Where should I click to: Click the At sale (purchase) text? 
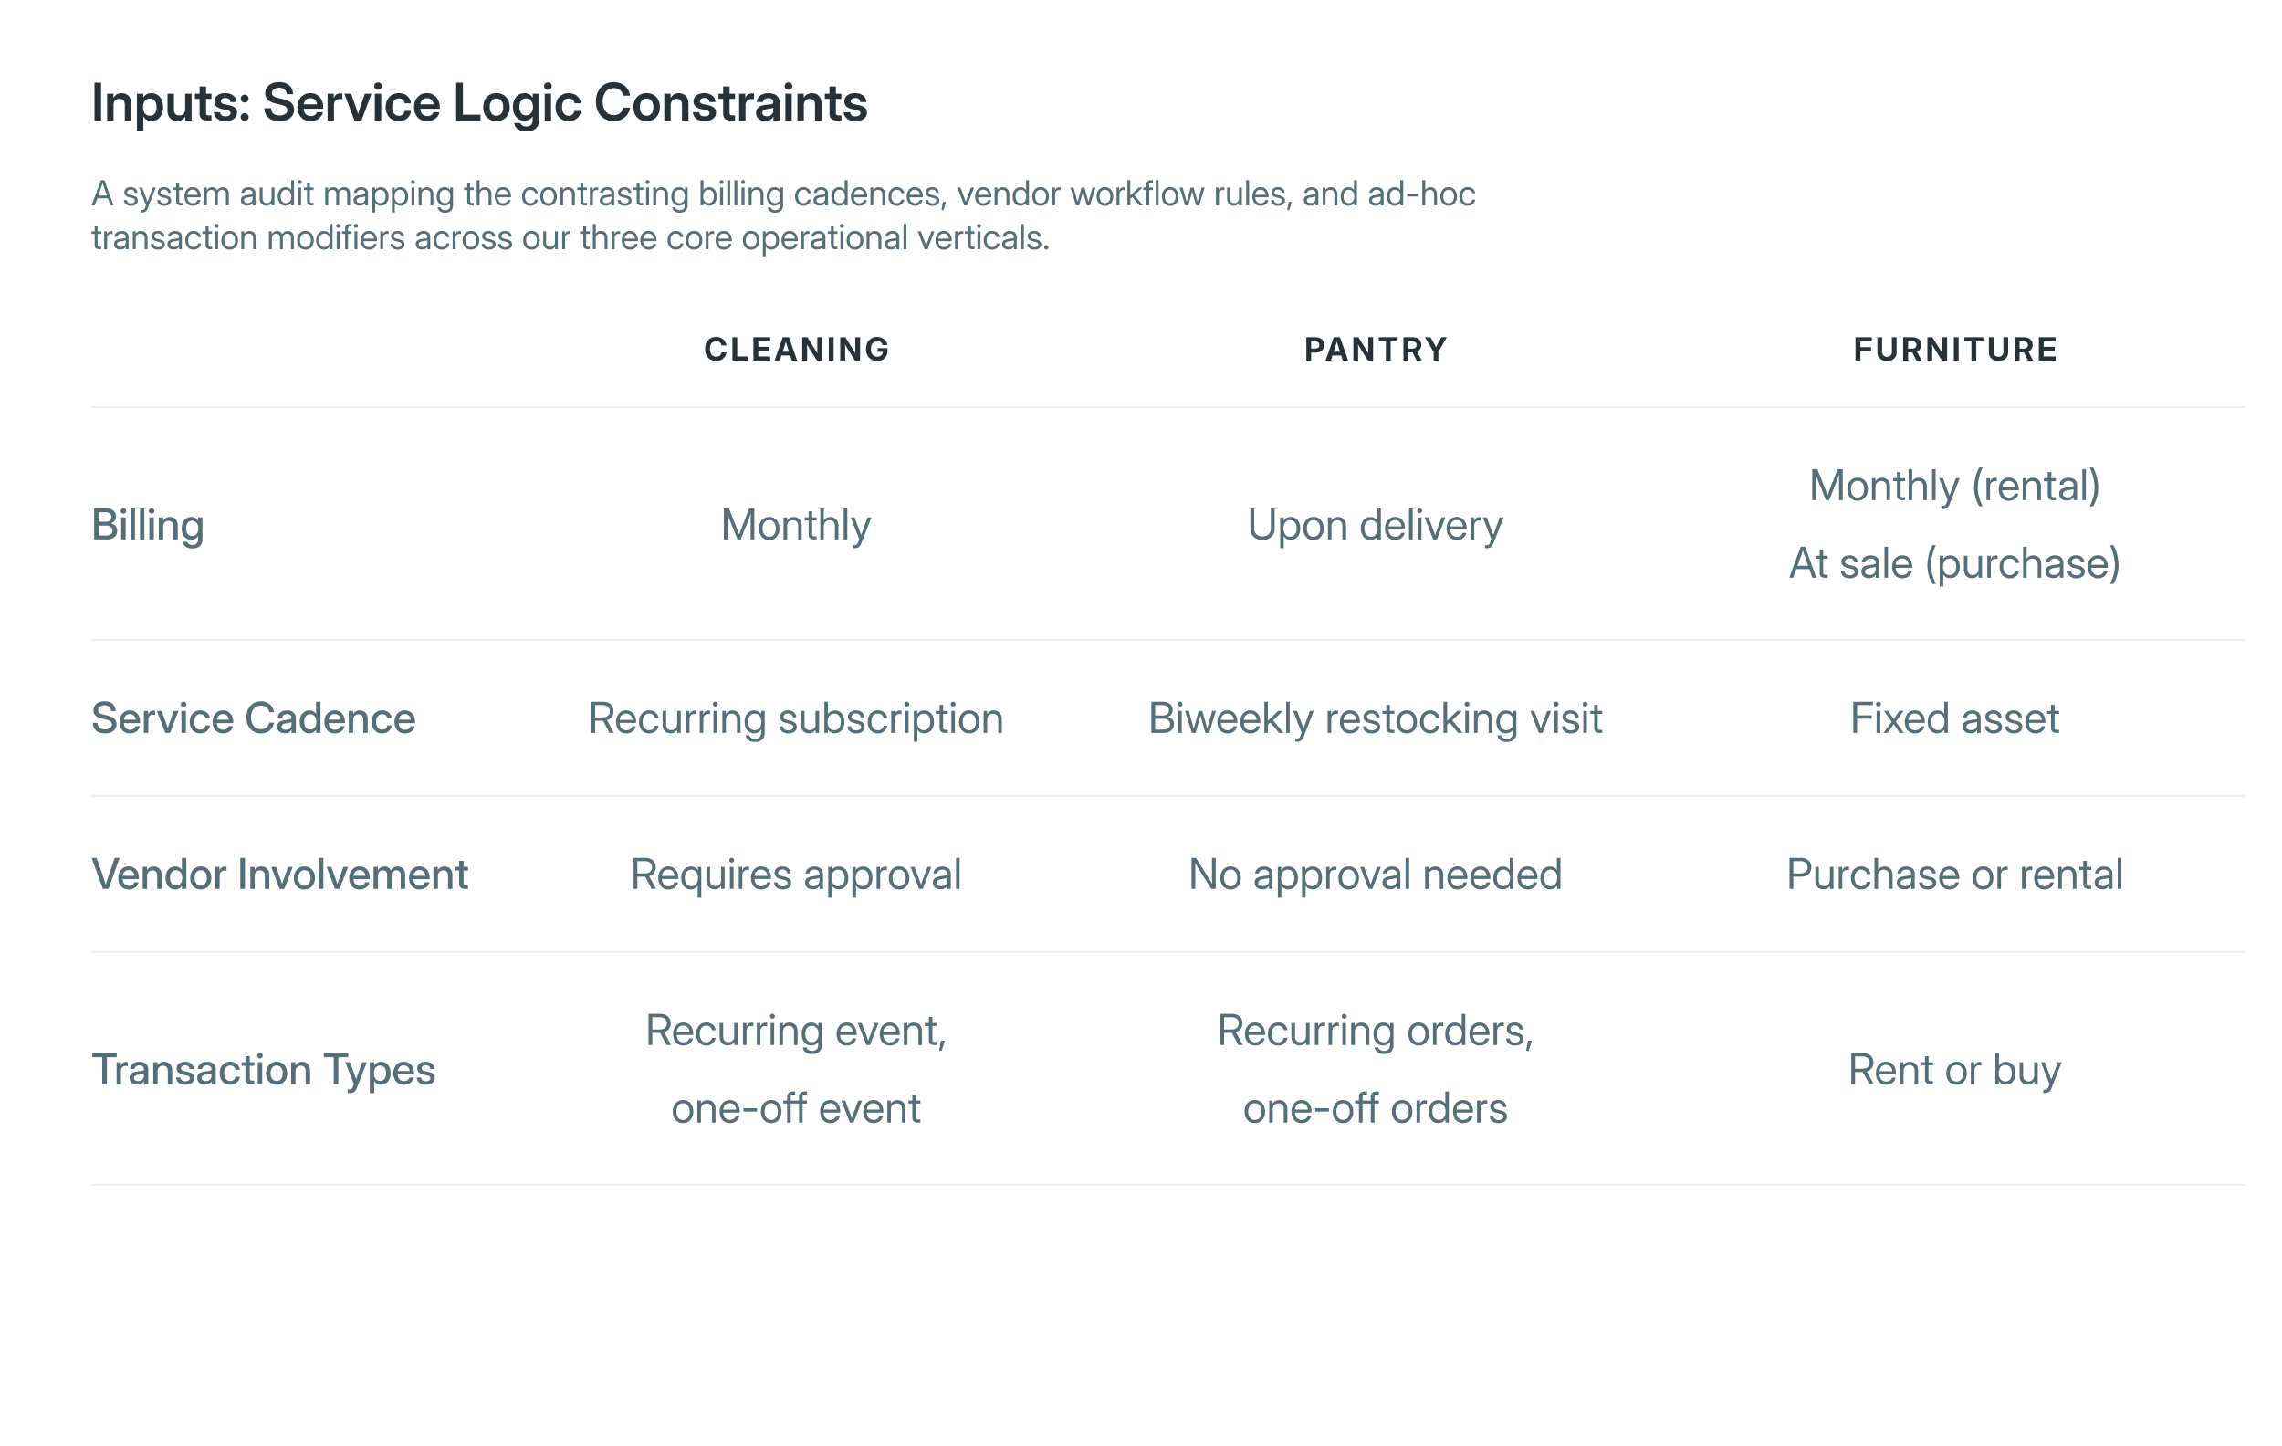[1955, 564]
